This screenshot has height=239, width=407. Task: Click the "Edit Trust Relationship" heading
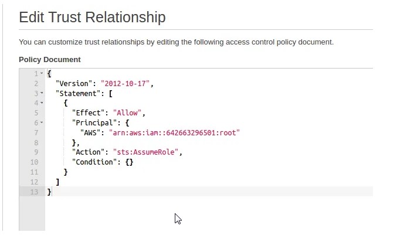pos(92,17)
